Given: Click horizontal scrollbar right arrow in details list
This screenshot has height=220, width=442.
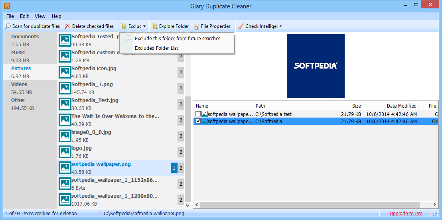Looking at the screenshot, I should coord(435,204).
